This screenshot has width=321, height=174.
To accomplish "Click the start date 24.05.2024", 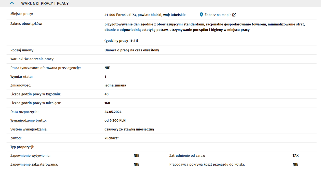I will tap(113, 112).
